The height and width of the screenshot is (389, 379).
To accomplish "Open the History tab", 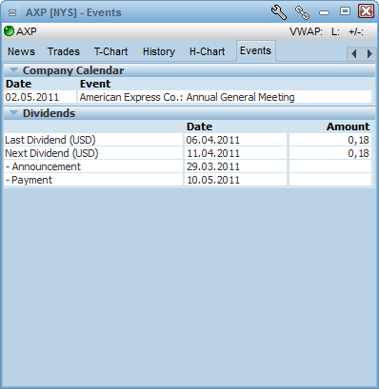I will click(x=159, y=51).
